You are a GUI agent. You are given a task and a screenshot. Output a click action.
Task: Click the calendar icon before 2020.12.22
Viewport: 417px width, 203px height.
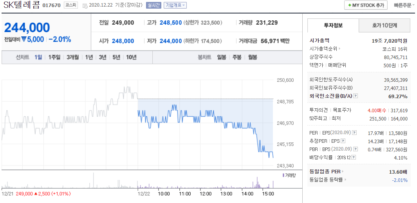pos(85,5)
